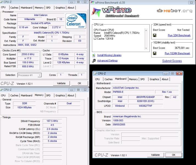Click the motherboard Model P4P800-E field

[x=133, y=92]
